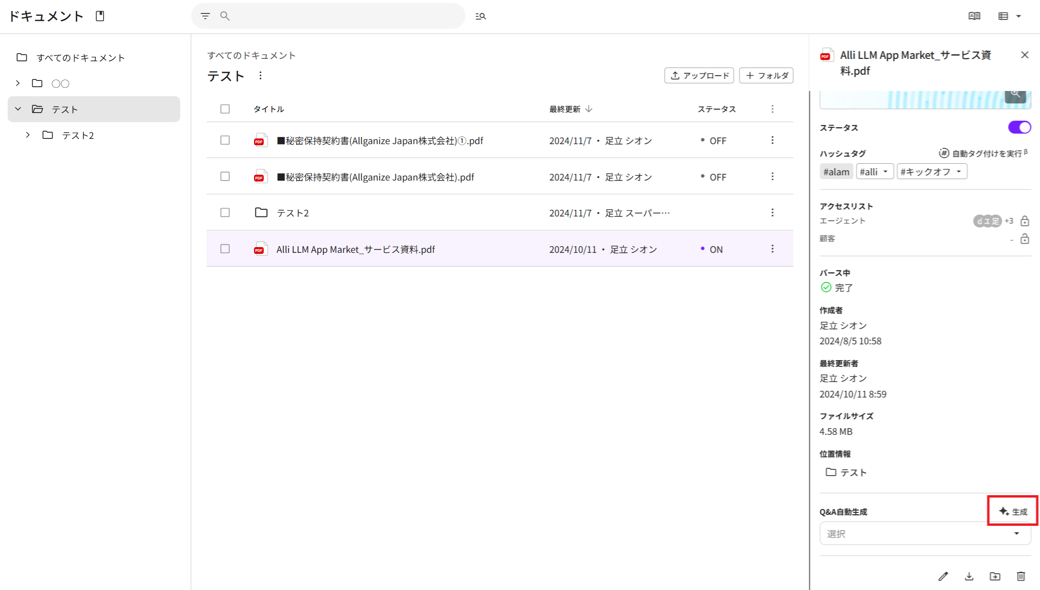Screen dimensions: 1040x590
Task: Click the agent access lock icon
Action: tap(1025, 221)
